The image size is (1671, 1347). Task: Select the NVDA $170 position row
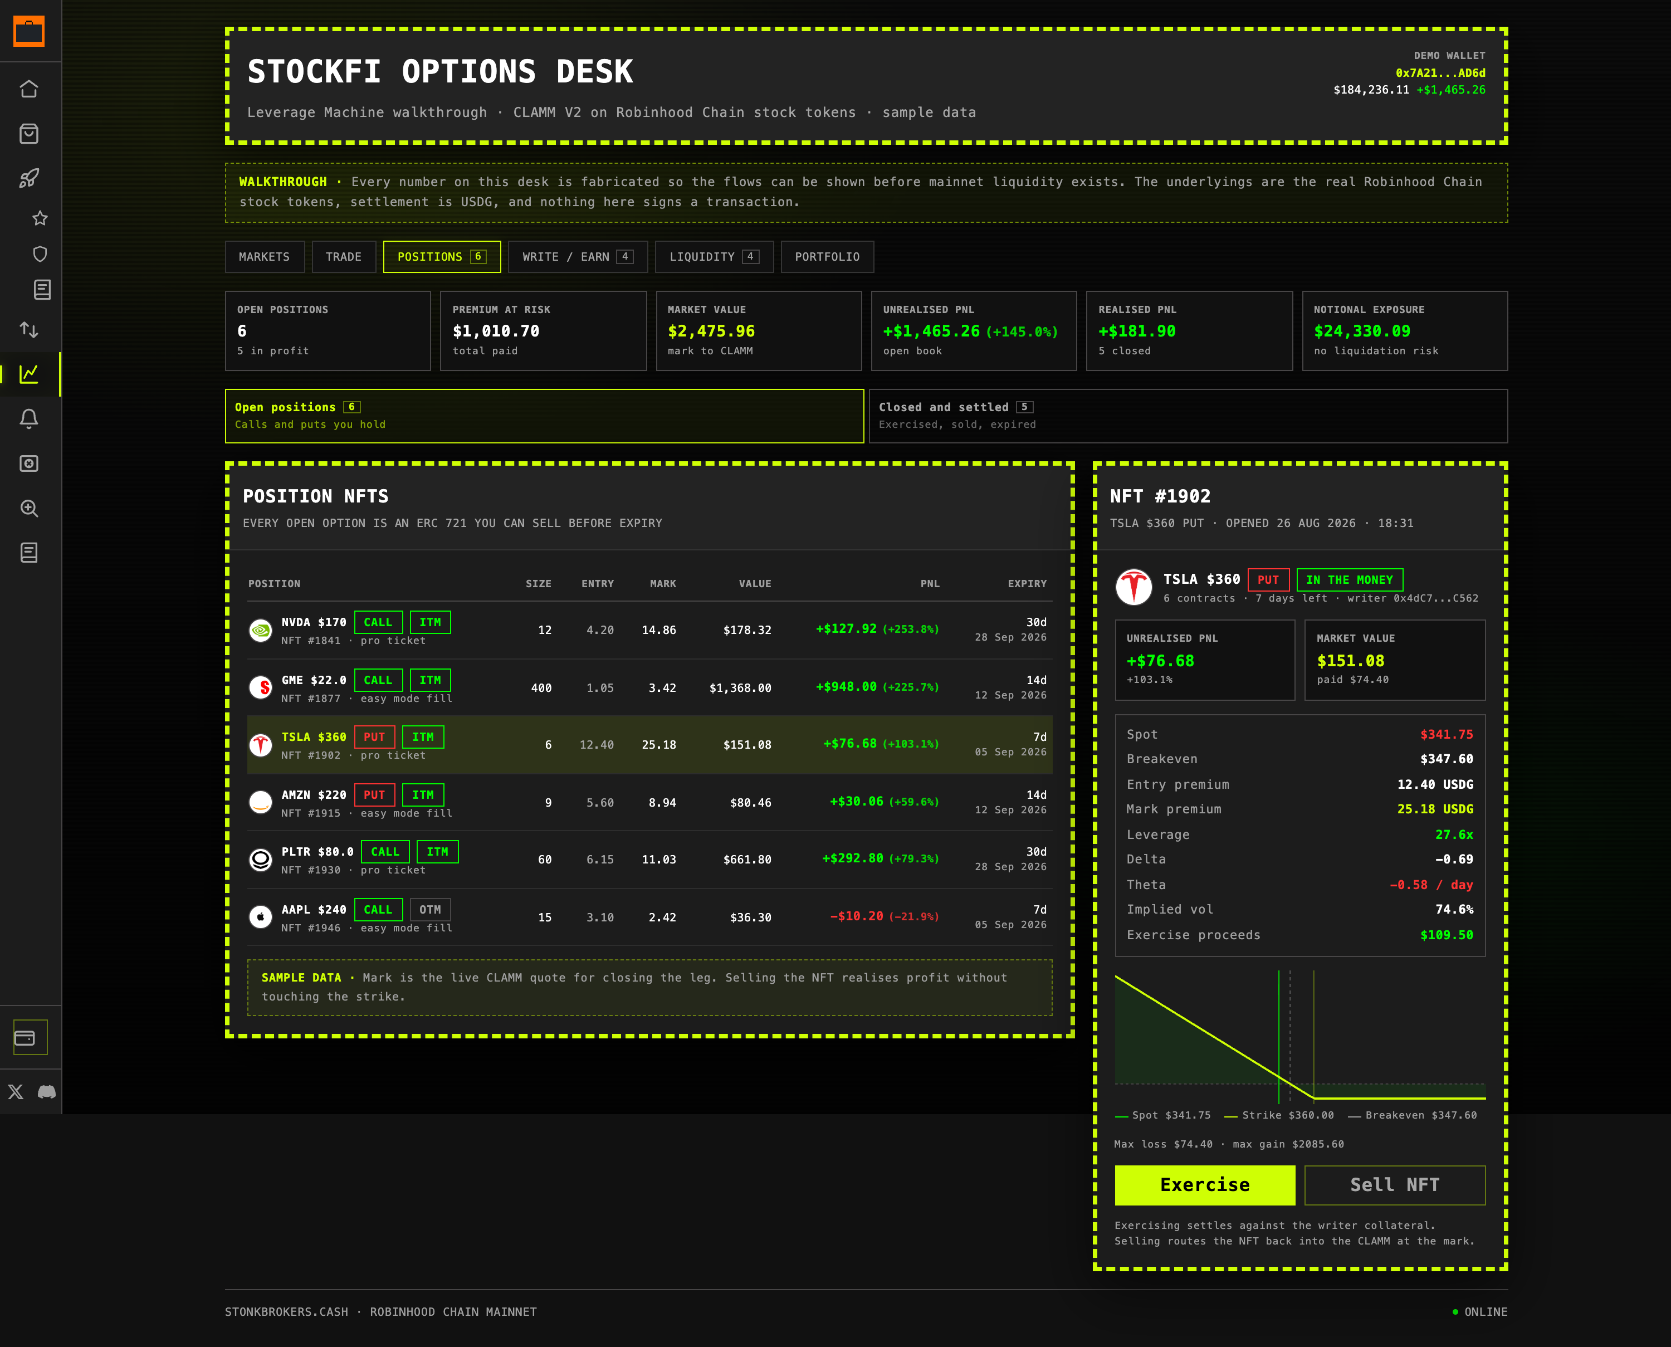[650, 630]
